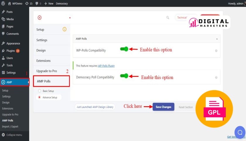Toggle the Democracy Poll Compatibility switch

[124, 76]
